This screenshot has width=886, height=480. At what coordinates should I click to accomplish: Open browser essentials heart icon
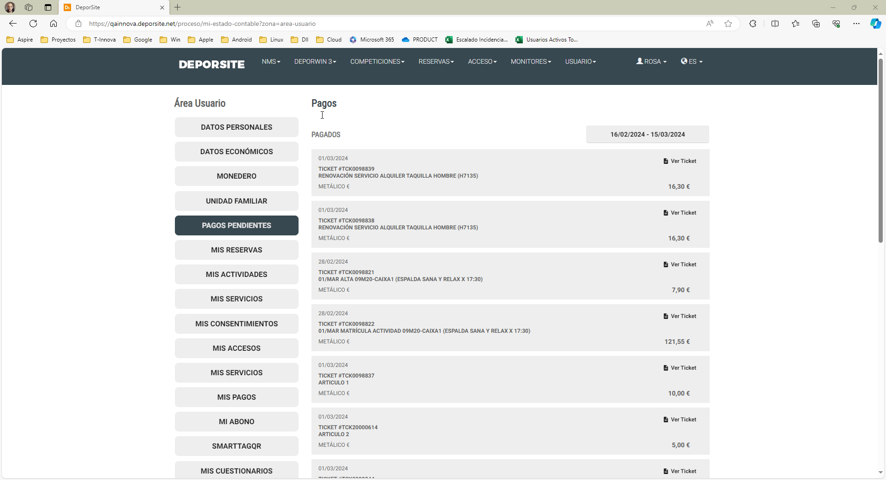point(836,24)
